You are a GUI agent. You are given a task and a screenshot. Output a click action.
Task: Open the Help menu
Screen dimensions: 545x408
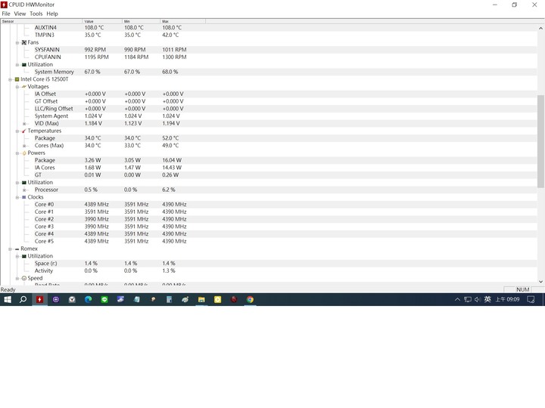pyautogui.click(x=52, y=14)
